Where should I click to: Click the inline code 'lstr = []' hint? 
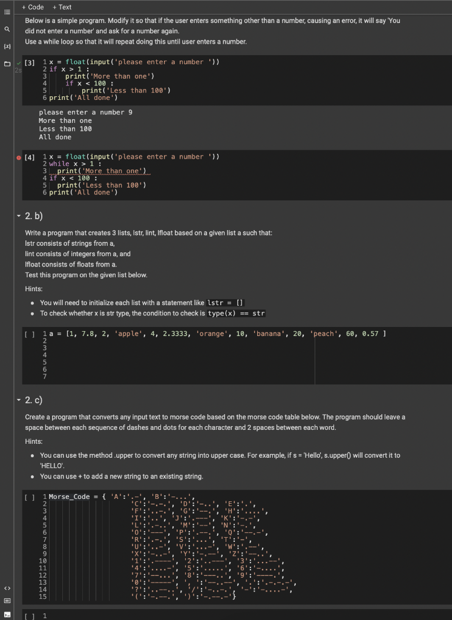pyautogui.click(x=226, y=303)
